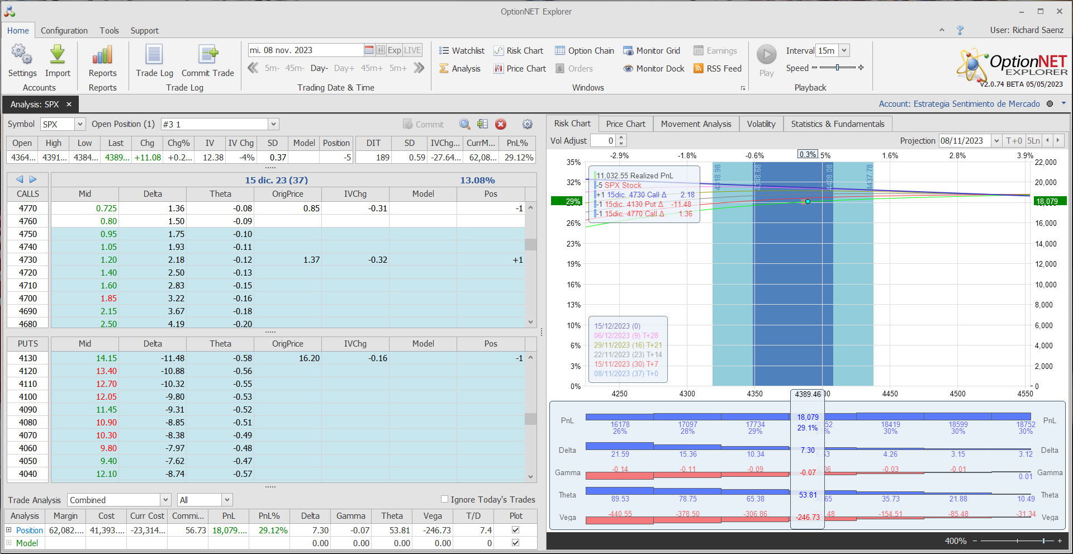
Task: Click the red delete position icon
Action: point(501,124)
